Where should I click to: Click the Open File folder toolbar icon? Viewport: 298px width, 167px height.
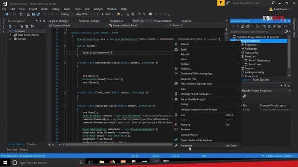click(28, 14)
